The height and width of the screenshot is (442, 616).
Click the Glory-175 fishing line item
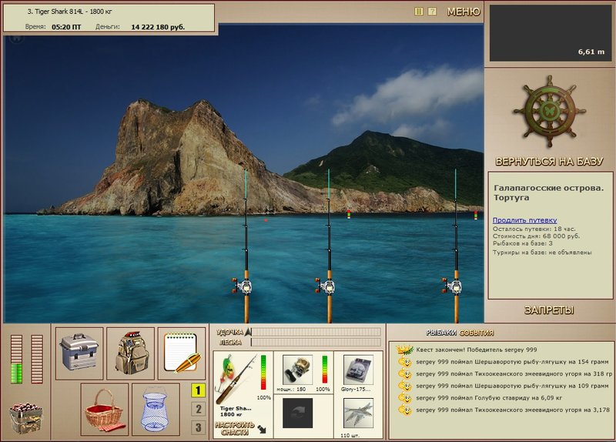point(357,370)
